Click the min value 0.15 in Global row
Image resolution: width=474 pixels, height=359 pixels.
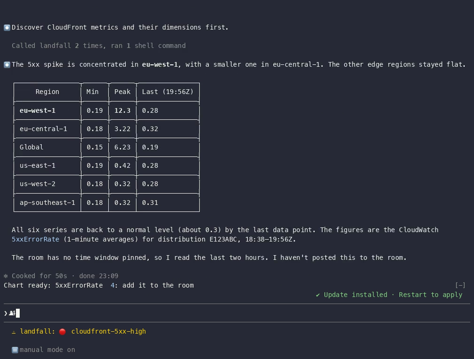coord(95,148)
